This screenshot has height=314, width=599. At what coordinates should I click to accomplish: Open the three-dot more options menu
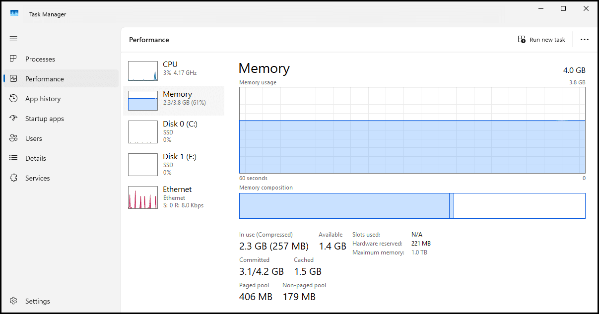585,40
